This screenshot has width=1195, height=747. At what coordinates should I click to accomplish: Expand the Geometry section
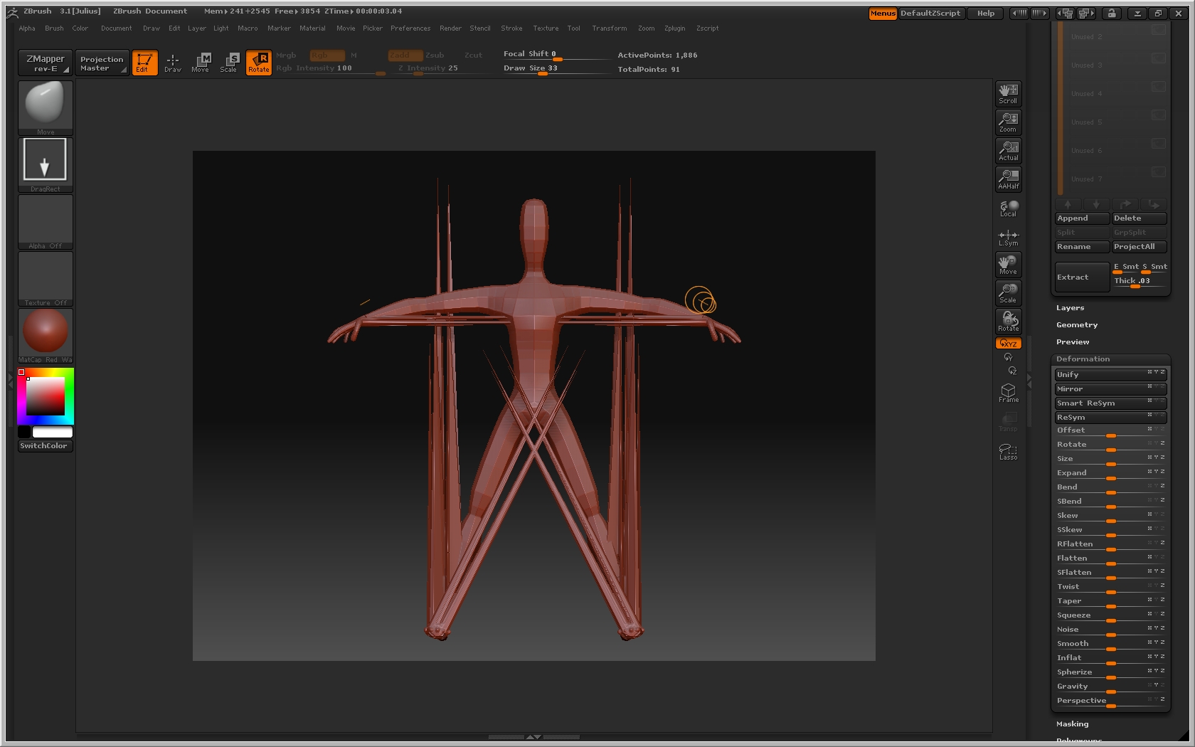click(1076, 325)
